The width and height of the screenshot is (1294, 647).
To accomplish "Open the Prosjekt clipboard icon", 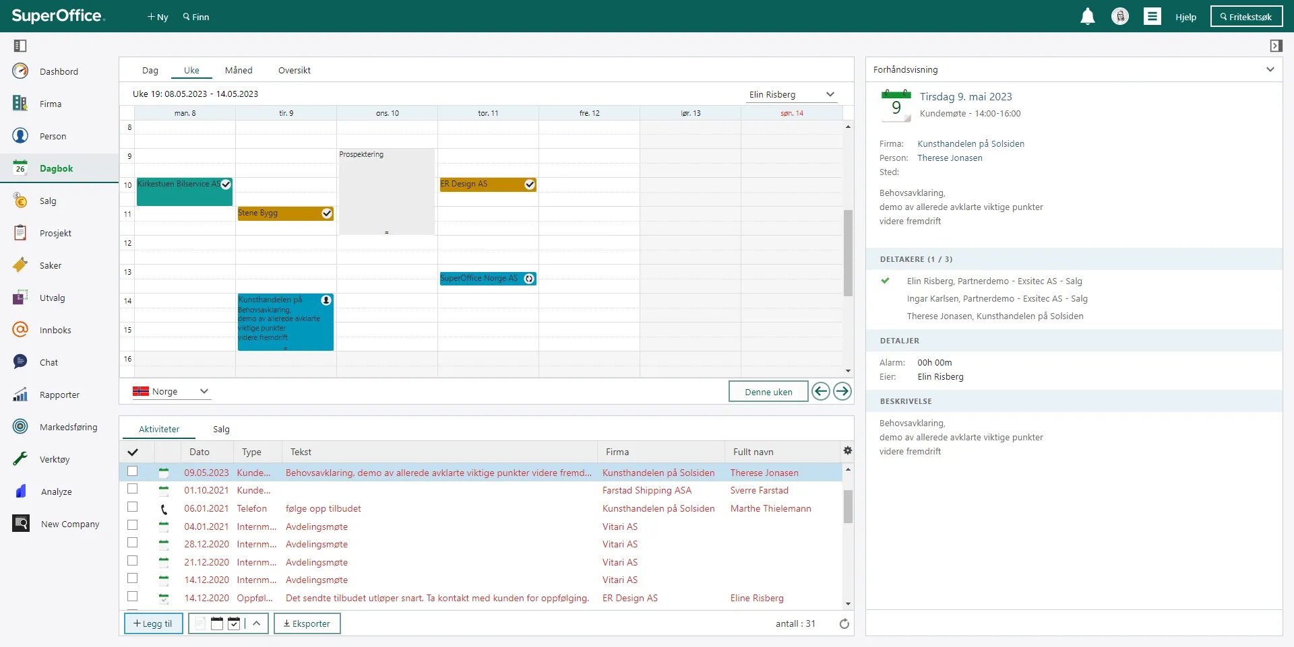I will [20, 232].
